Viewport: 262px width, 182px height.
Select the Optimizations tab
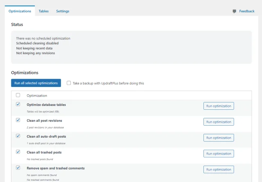[x=20, y=11]
